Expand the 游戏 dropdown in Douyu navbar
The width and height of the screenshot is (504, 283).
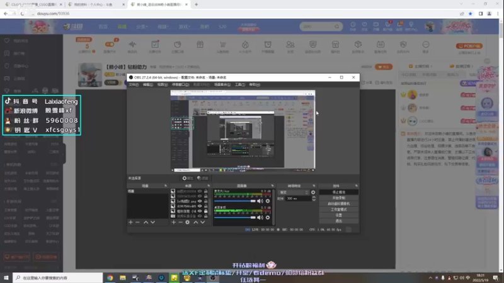pos(185,26)
